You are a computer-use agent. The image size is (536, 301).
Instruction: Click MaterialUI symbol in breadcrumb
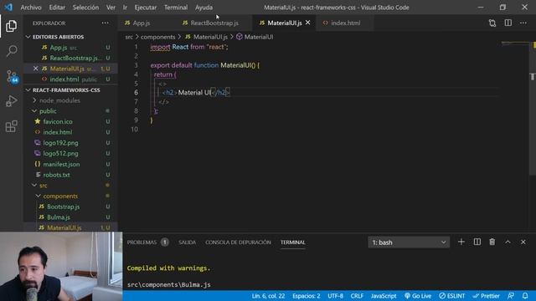point(255,37)
